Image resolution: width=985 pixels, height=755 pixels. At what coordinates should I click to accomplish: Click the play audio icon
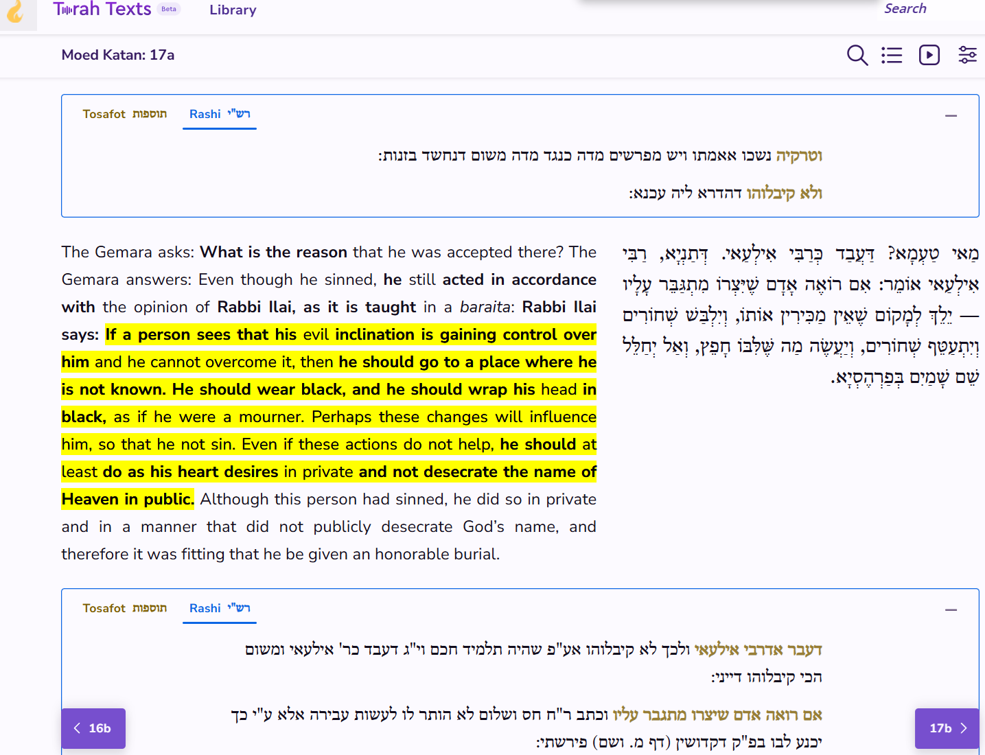[929, 55]
